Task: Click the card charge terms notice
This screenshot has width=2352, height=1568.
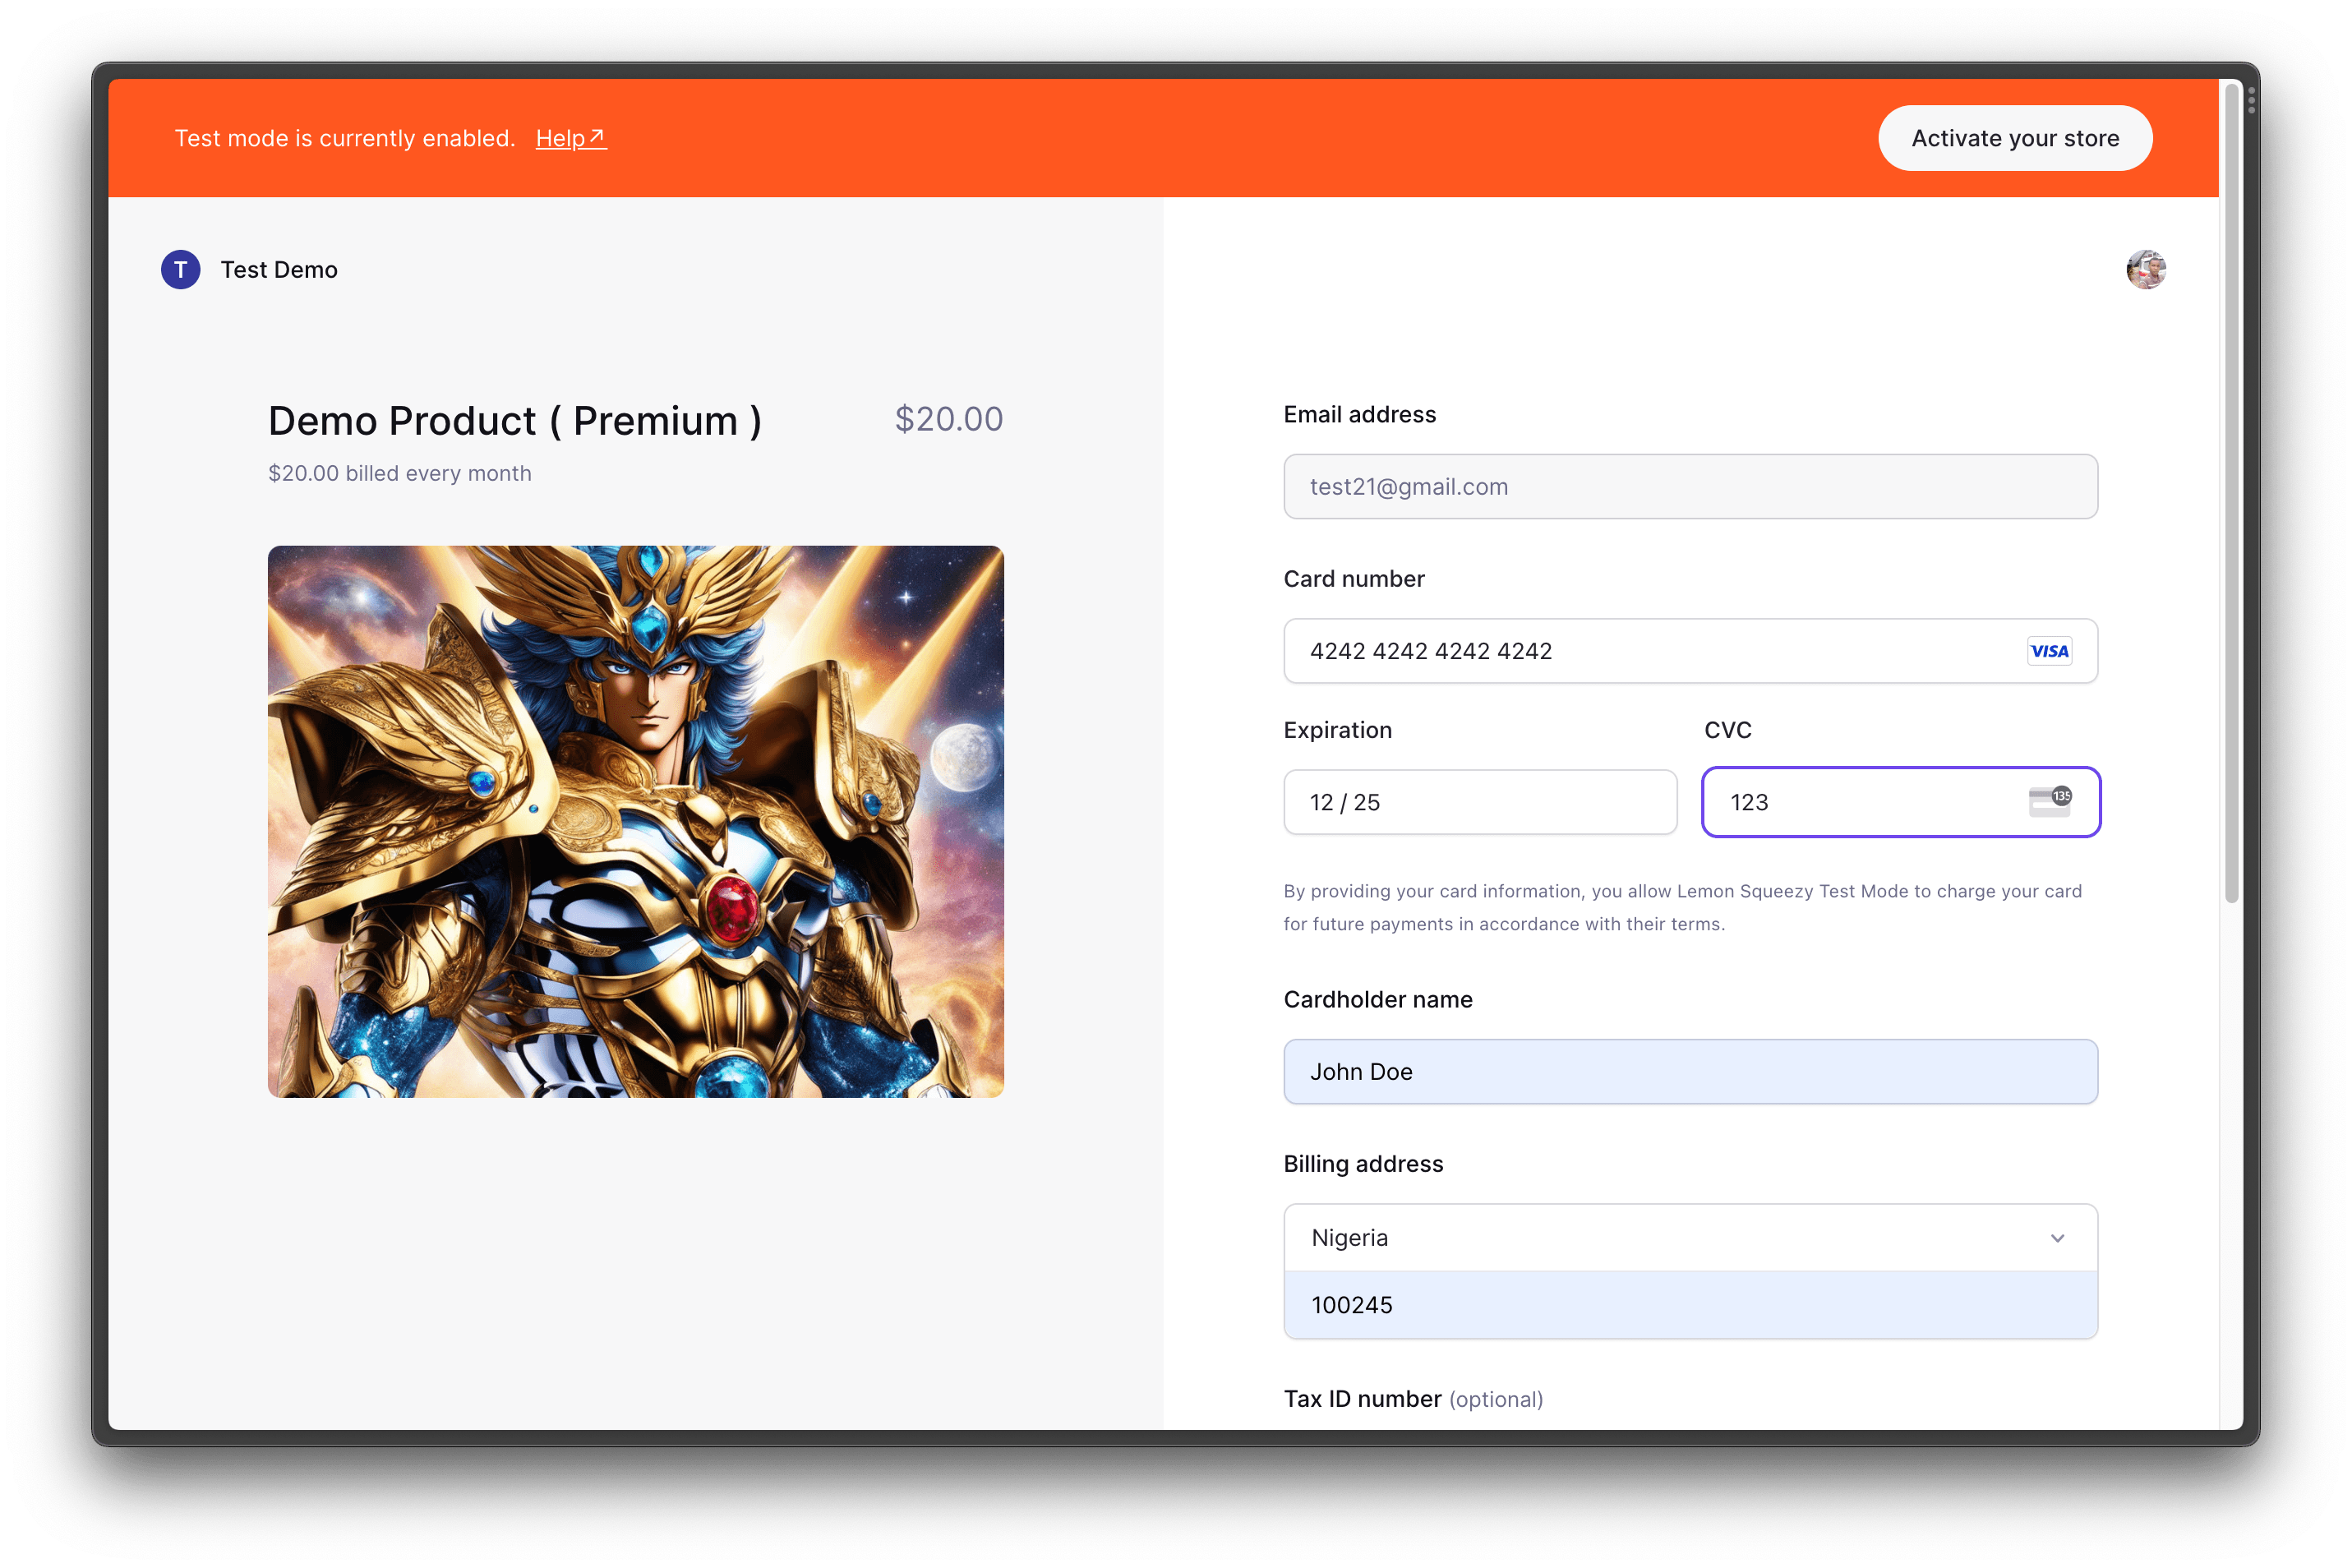Action: click(1683, 907)
